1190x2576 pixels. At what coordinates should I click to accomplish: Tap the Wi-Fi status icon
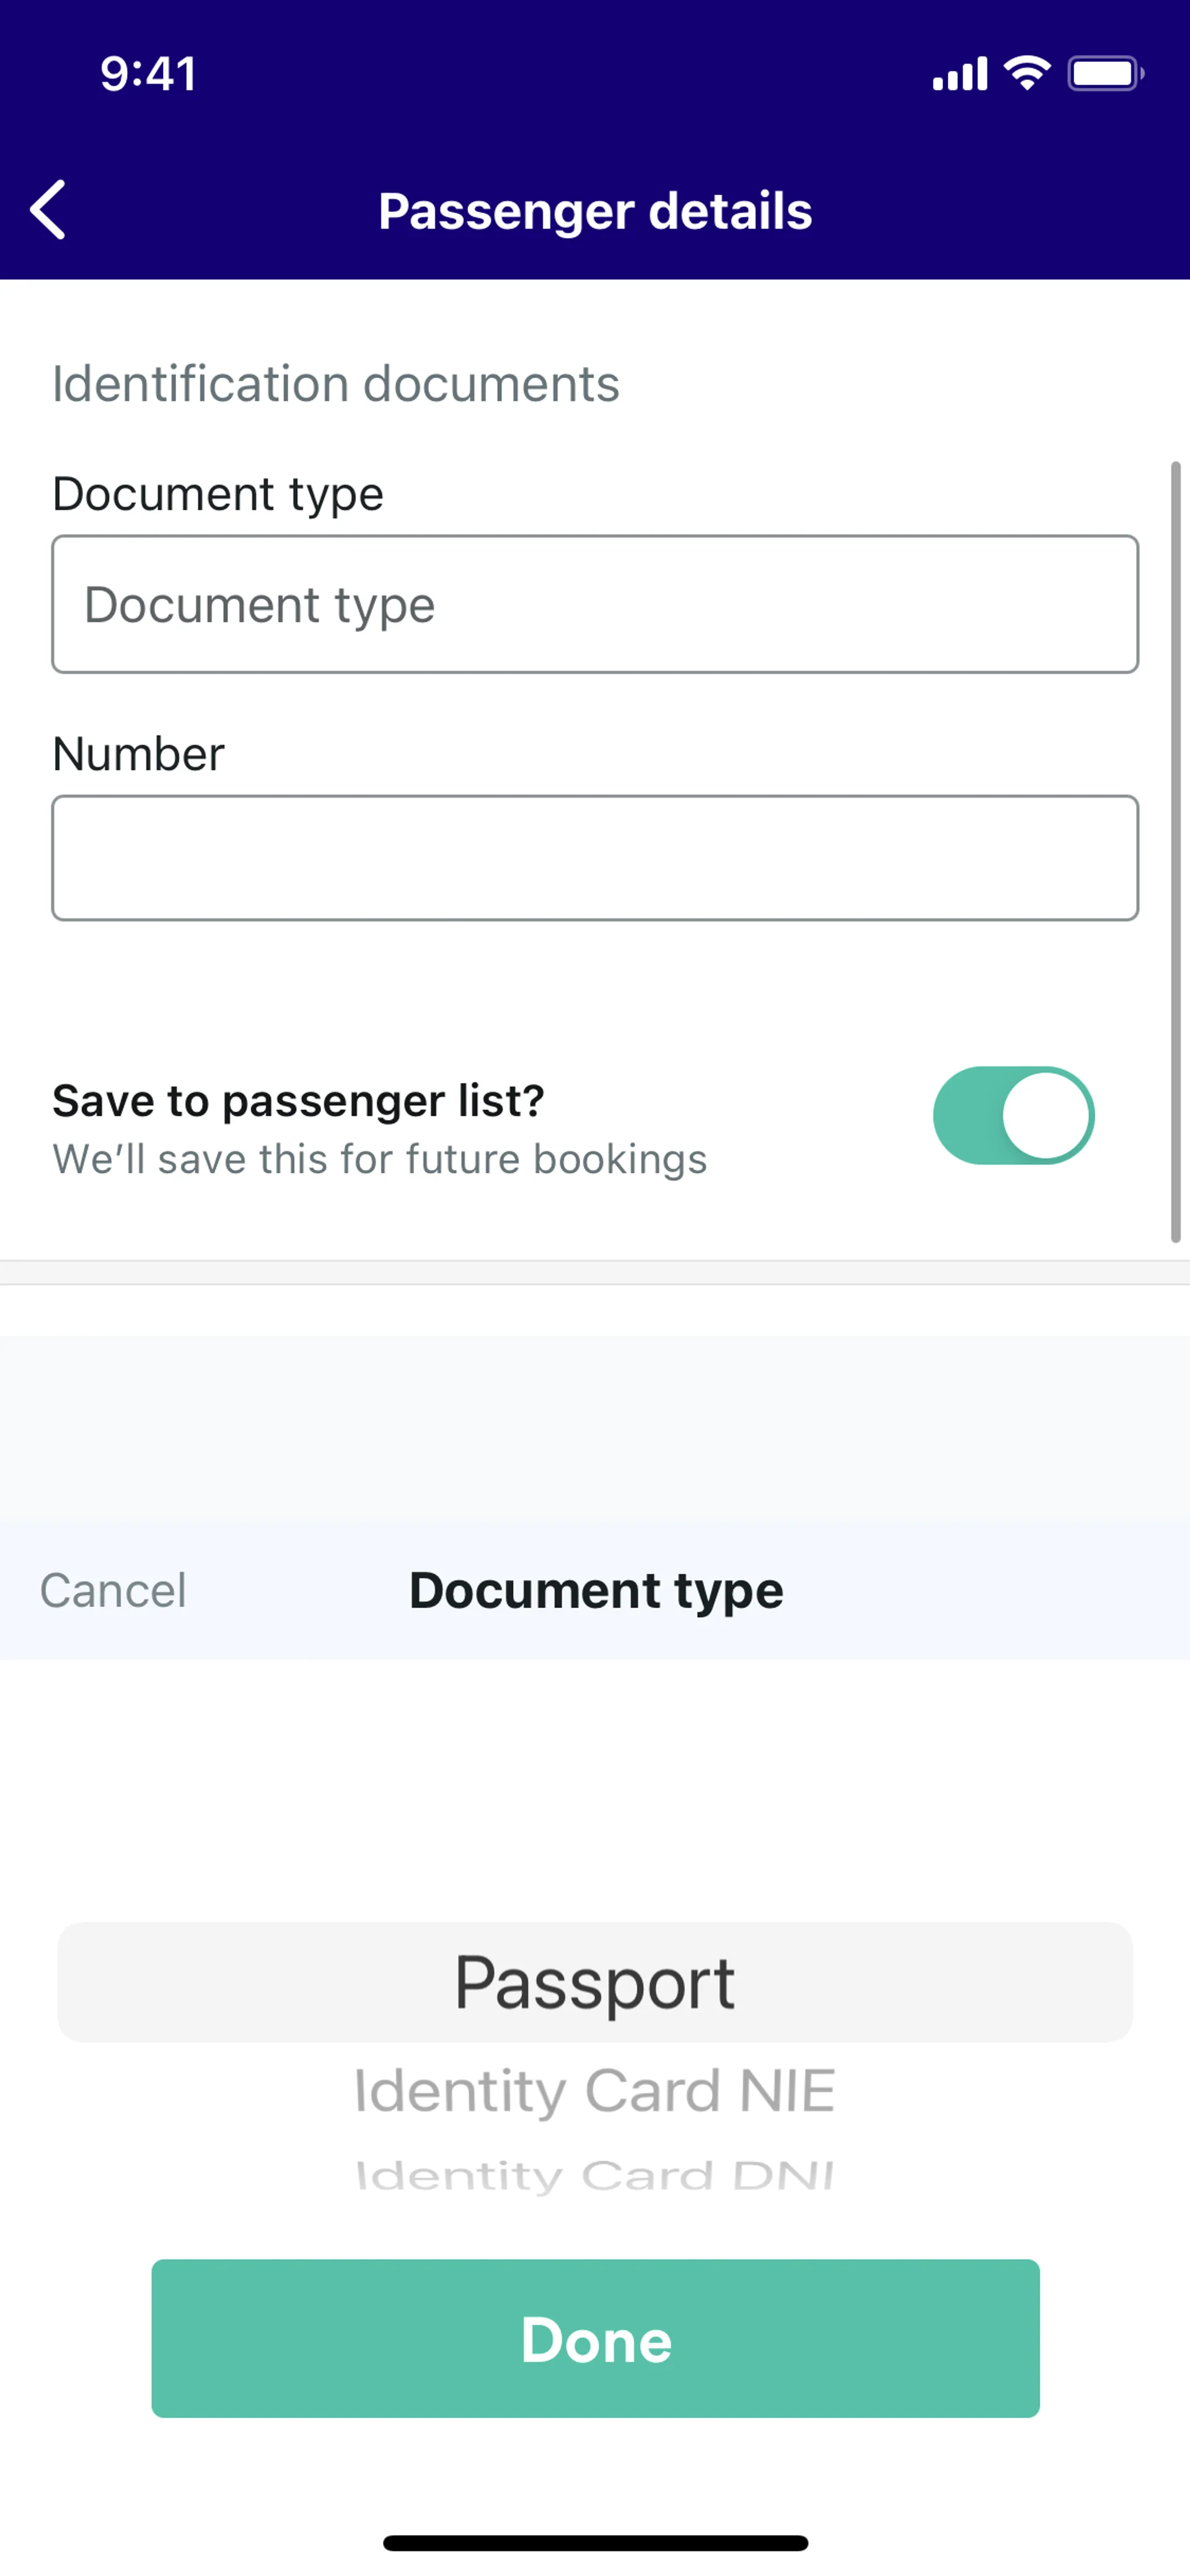(1027, 73)
